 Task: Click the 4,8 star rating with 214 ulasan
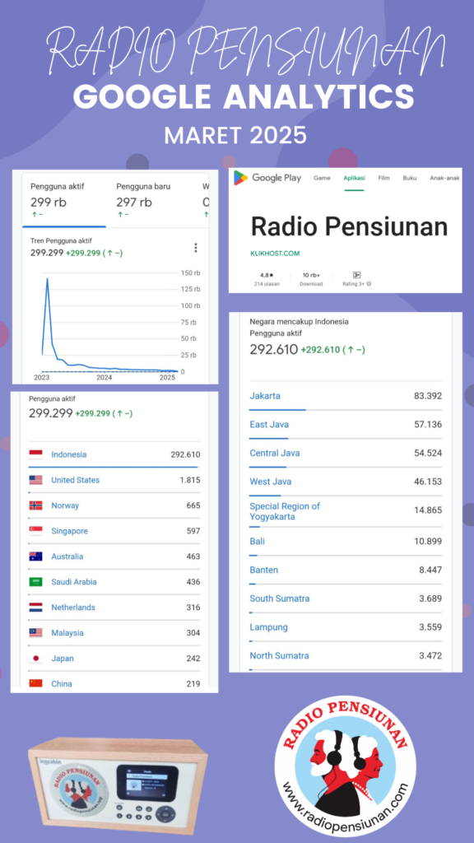click(x=267, y=279)
